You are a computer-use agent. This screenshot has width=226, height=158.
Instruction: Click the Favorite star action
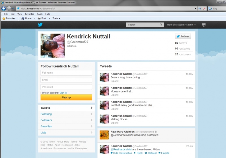tap(164, 153)
